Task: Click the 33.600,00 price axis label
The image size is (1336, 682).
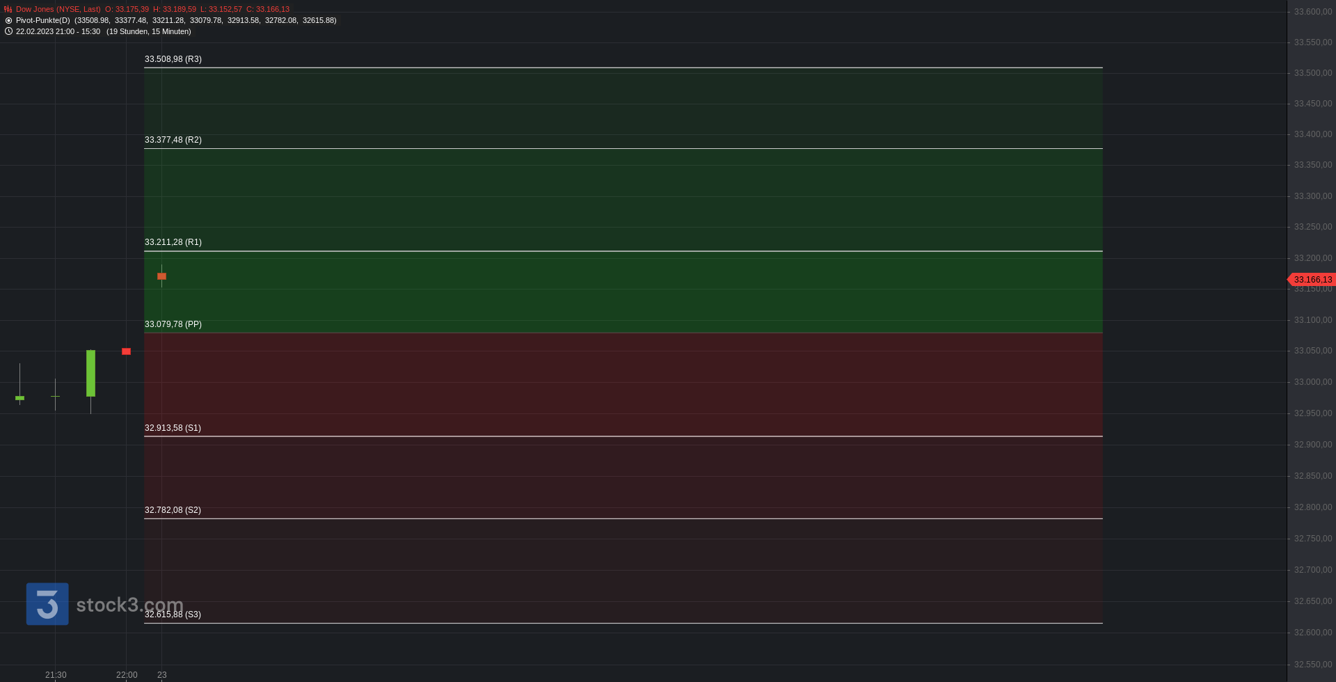Action: [x=1313, y=12]
